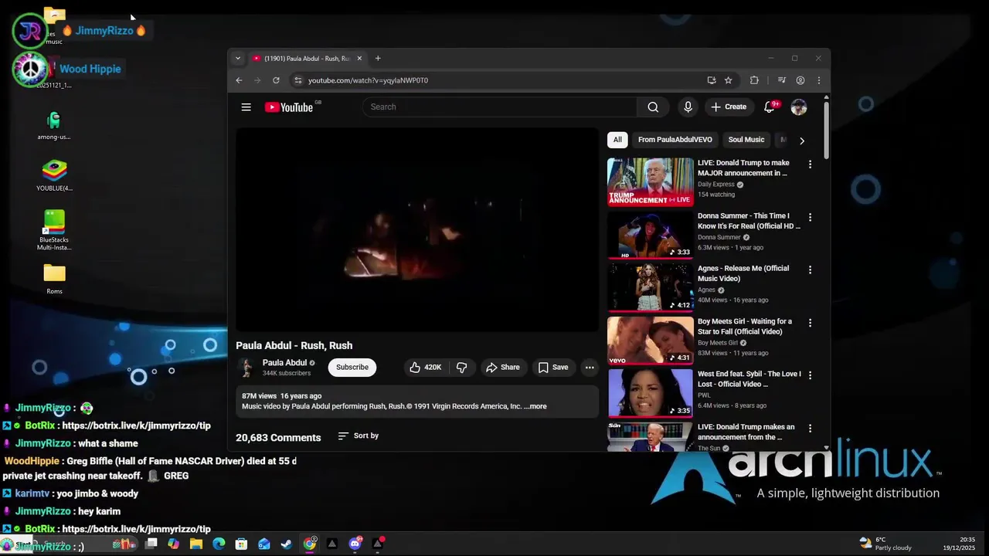The height and width of the screenshot is (556, 989).
Task: Open the Donna Summer video thumbnail
Action: click(x=651, y=235)
